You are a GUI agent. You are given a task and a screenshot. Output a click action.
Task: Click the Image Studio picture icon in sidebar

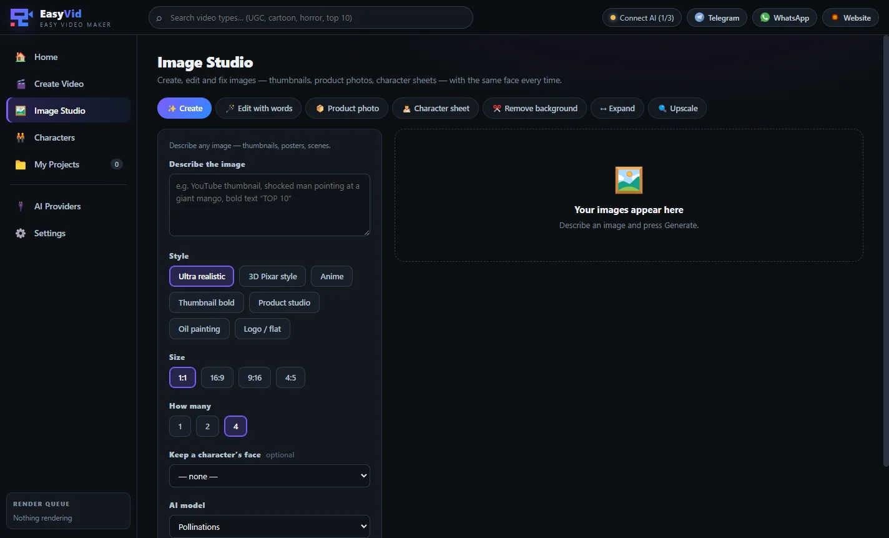[x=21, y=111]
